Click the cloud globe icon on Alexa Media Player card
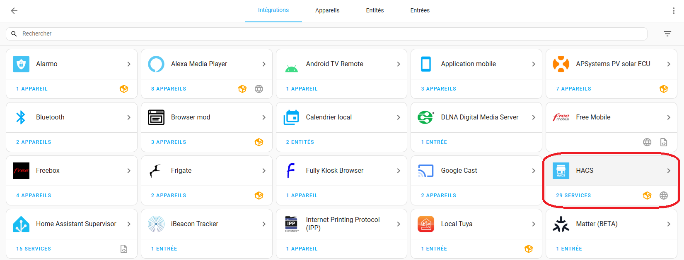 [x=259, y=89]
